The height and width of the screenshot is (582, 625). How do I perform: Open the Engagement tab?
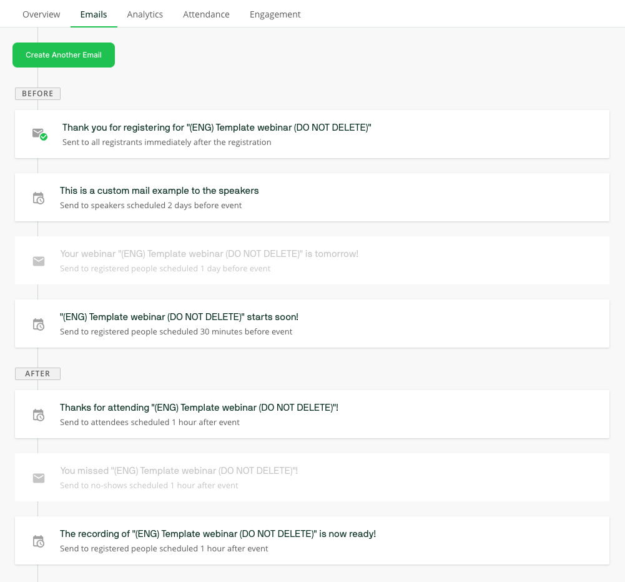click(275, 14)
